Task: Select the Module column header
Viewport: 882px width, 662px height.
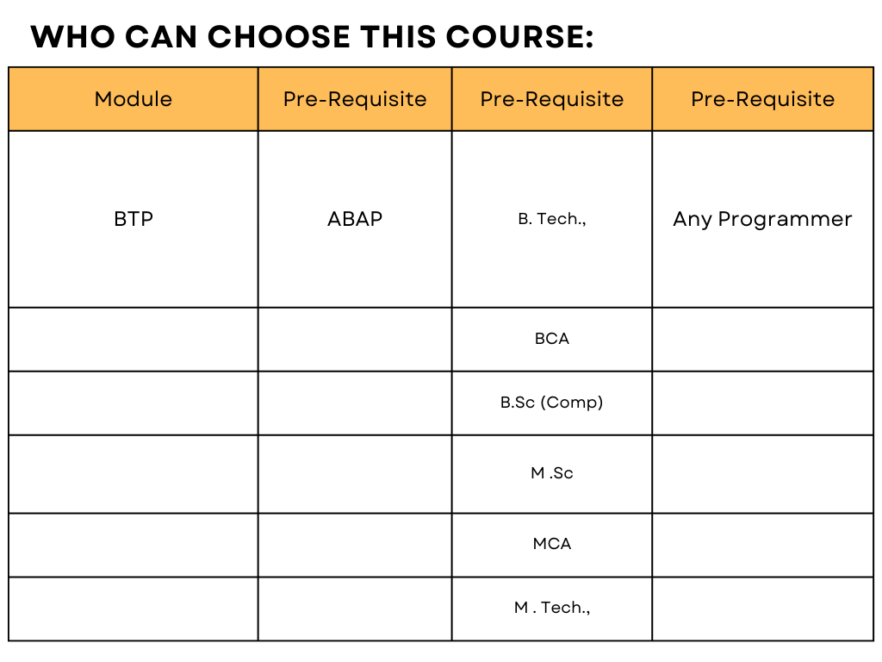Action: coord(134,99)
